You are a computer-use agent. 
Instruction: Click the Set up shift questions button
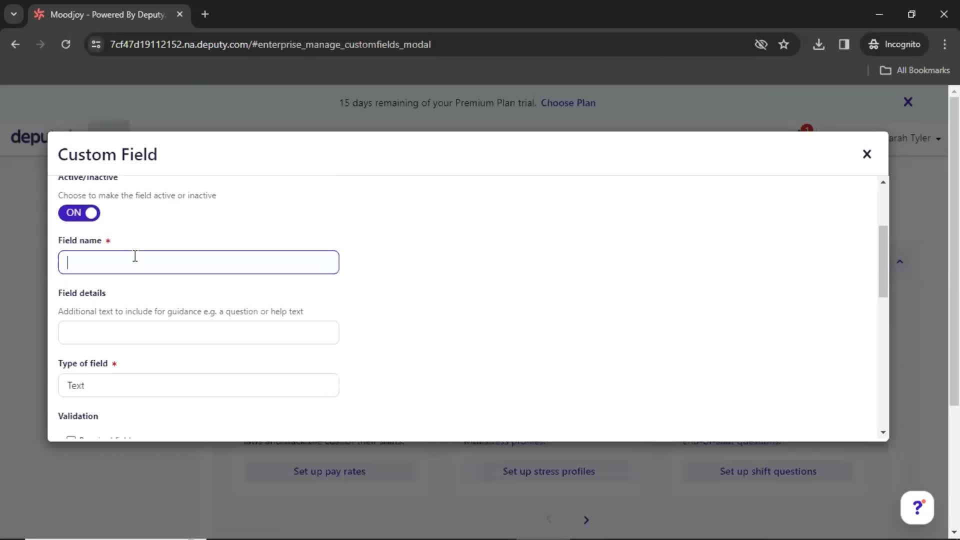768,471
